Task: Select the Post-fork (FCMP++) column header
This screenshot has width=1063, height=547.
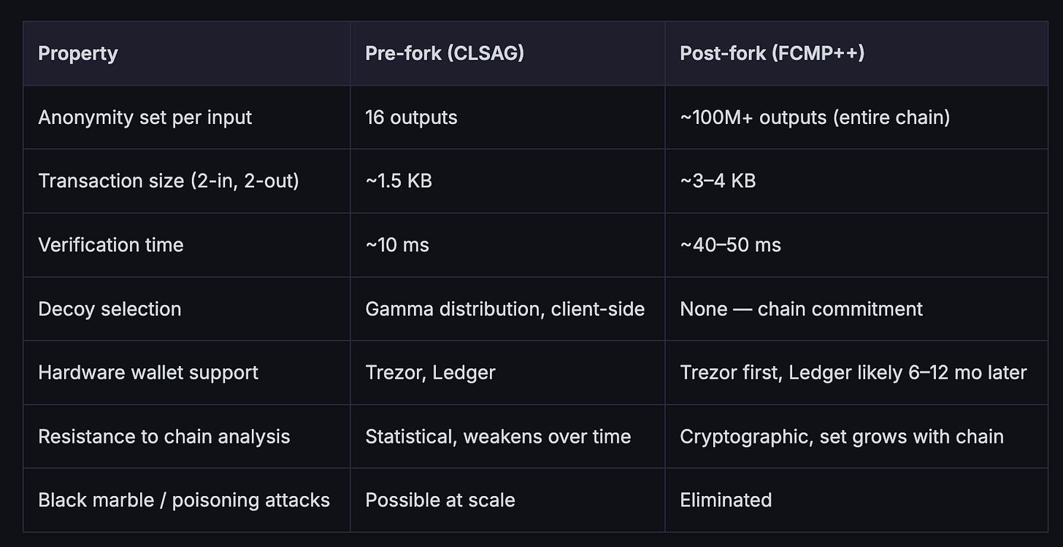Action: (772, 54)
